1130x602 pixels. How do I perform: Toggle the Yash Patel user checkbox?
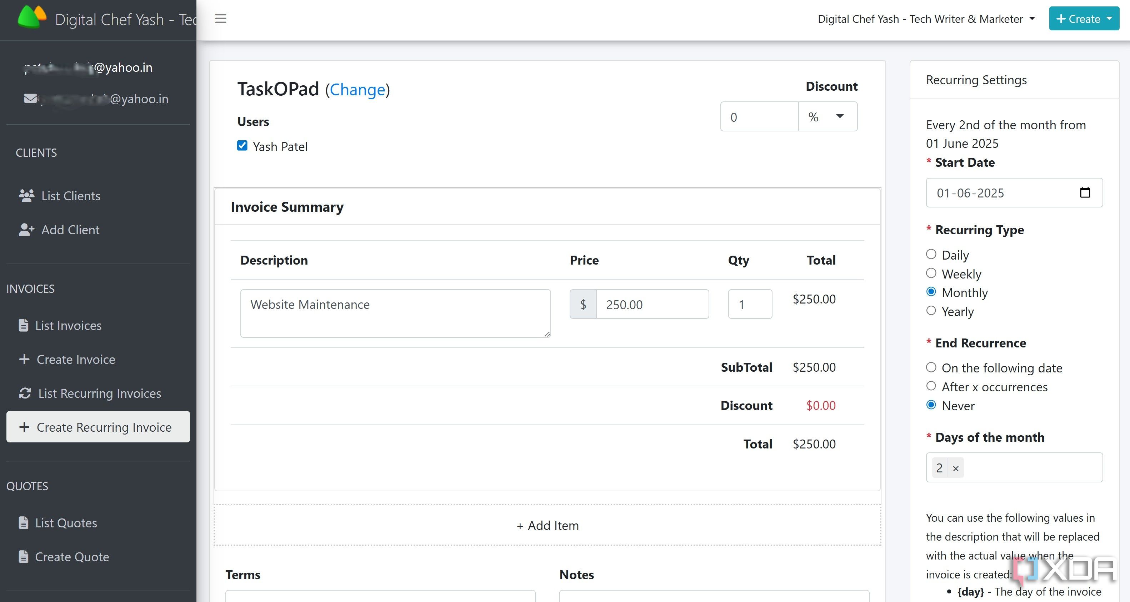242,146
